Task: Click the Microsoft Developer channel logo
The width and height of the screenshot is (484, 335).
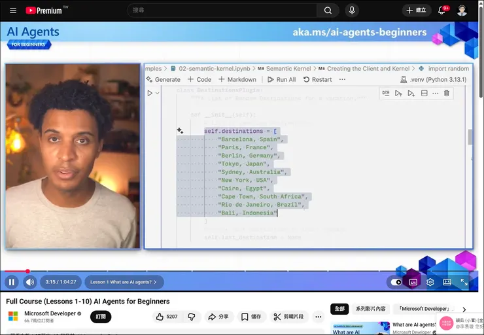Action: 13,316
